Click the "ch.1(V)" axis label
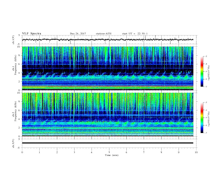221x171 pixels. [x=13, y=40]
